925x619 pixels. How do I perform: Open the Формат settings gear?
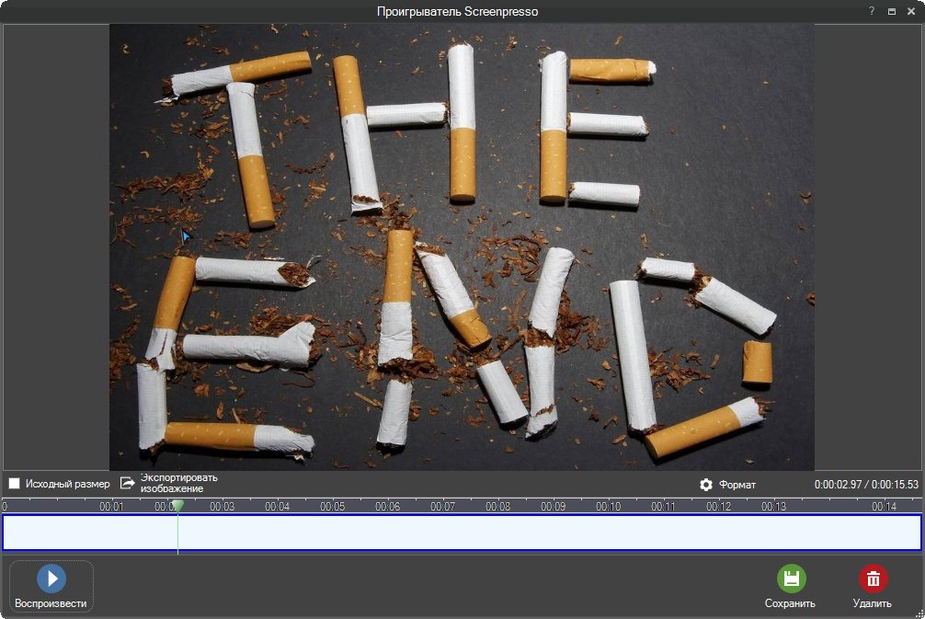[705, 485]
